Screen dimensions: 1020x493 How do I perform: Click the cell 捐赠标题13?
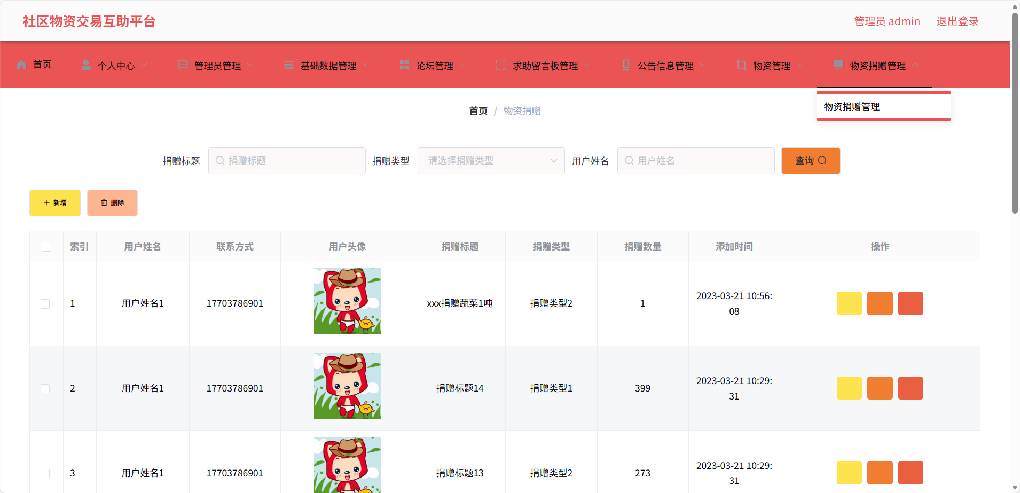[x=460, y=473]
